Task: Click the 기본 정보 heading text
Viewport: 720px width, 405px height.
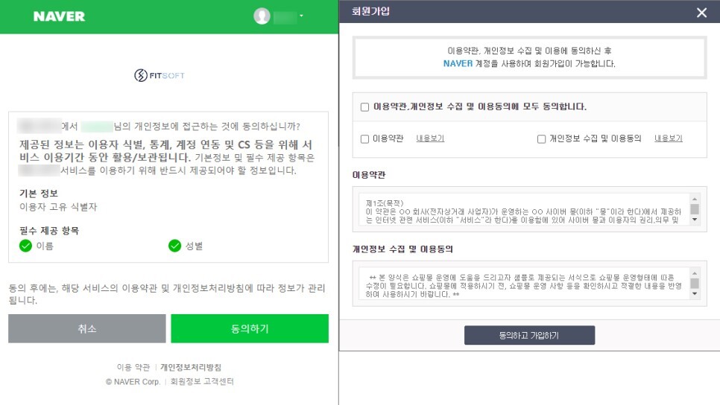Action: 39,193
